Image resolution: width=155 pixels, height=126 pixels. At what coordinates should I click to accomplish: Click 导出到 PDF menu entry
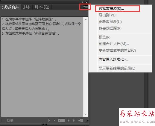pos(108,15)
